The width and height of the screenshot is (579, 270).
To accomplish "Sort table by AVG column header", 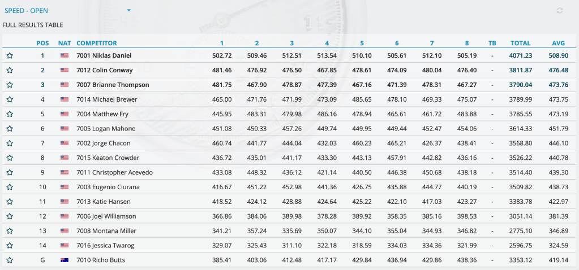I will coord(558,43).
